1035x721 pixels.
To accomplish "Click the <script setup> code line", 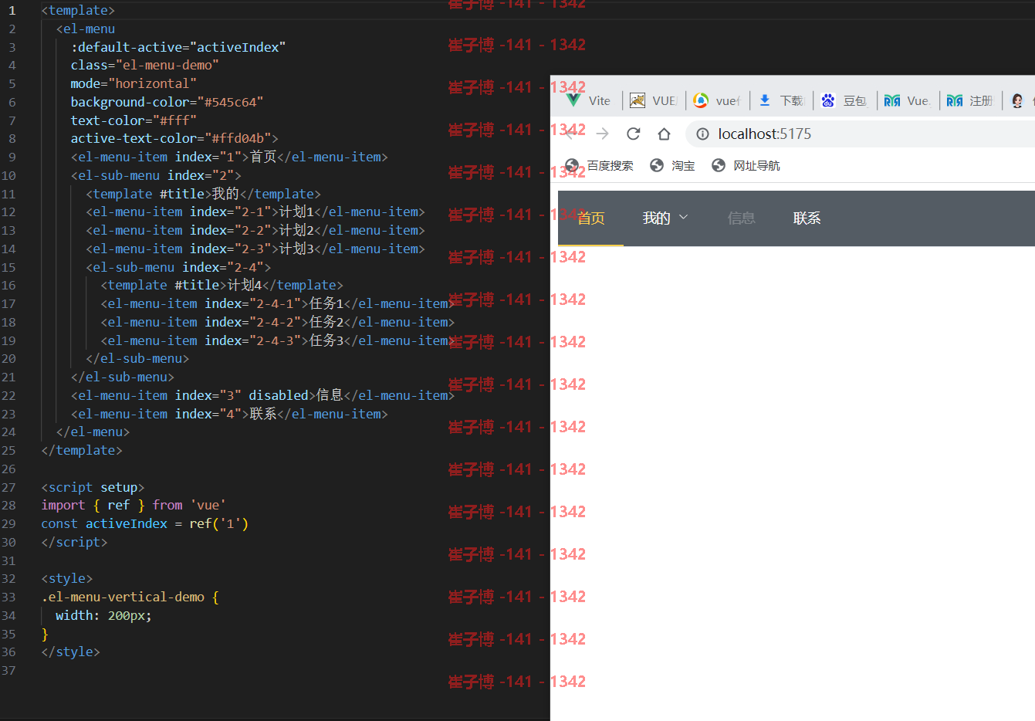I will tap(93, 487).
